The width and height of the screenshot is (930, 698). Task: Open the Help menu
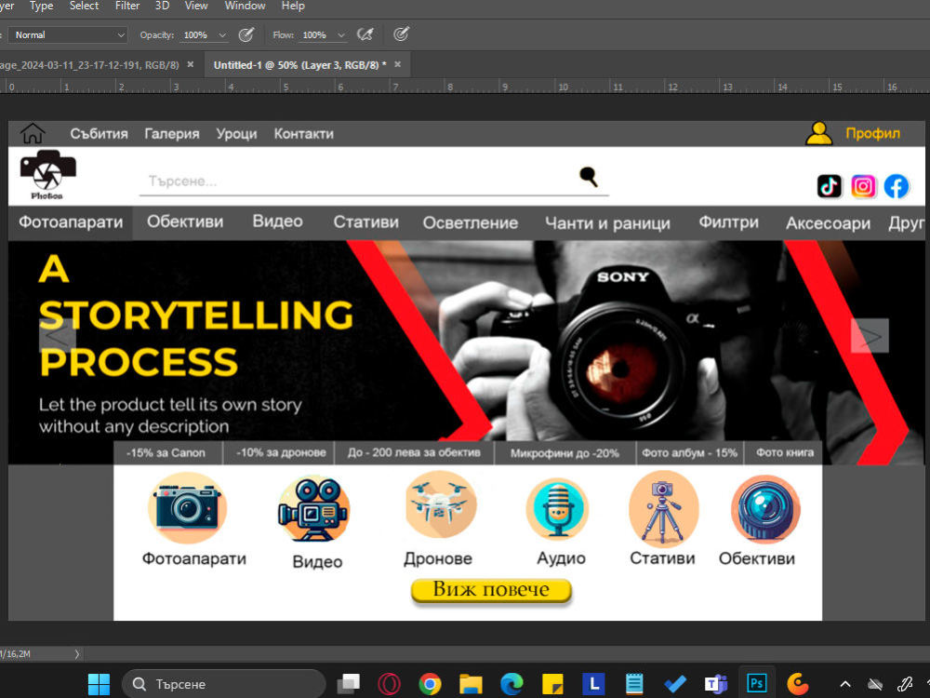pyautogui.click(x=293, y=6)
